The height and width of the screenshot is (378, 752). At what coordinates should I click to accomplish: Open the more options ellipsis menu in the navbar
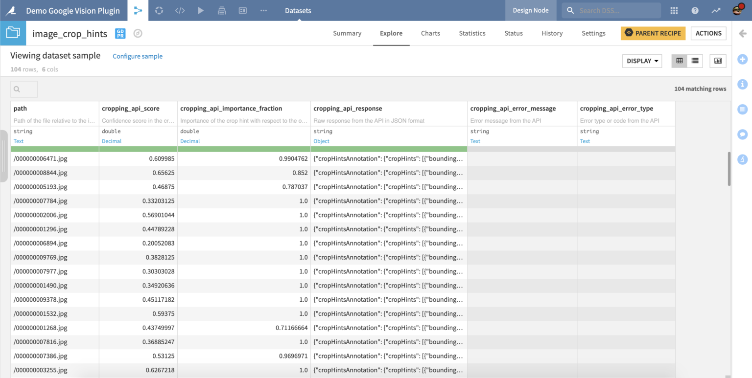point(263,10)
